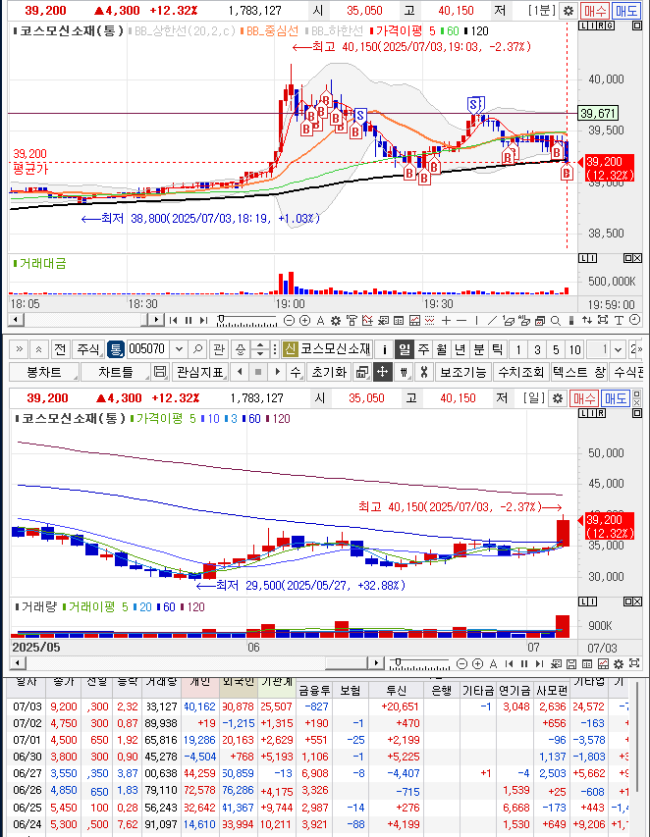
Task: Select the crosshair plus tool in top chart toolbar
Action: [446, 320]
